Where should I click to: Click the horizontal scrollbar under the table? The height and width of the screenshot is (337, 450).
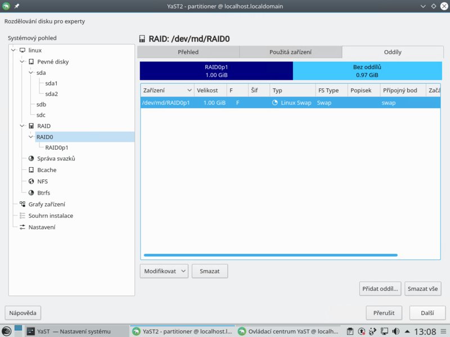point(271,255)
